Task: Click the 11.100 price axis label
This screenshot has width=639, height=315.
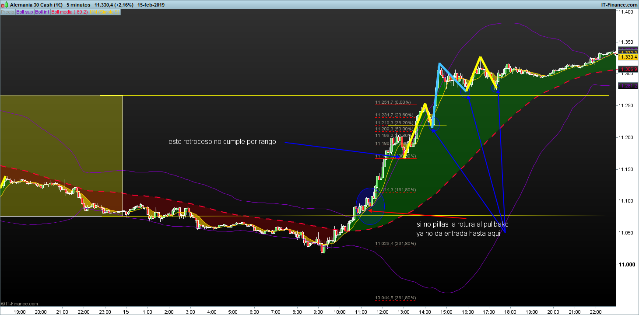Action: coord(626,201)
